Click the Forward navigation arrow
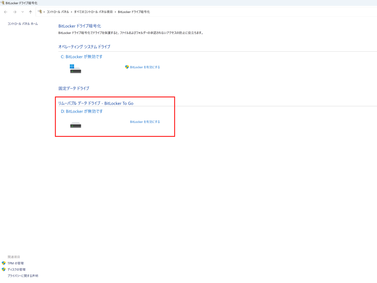The image size is (377, 283). tap(15, 12)
